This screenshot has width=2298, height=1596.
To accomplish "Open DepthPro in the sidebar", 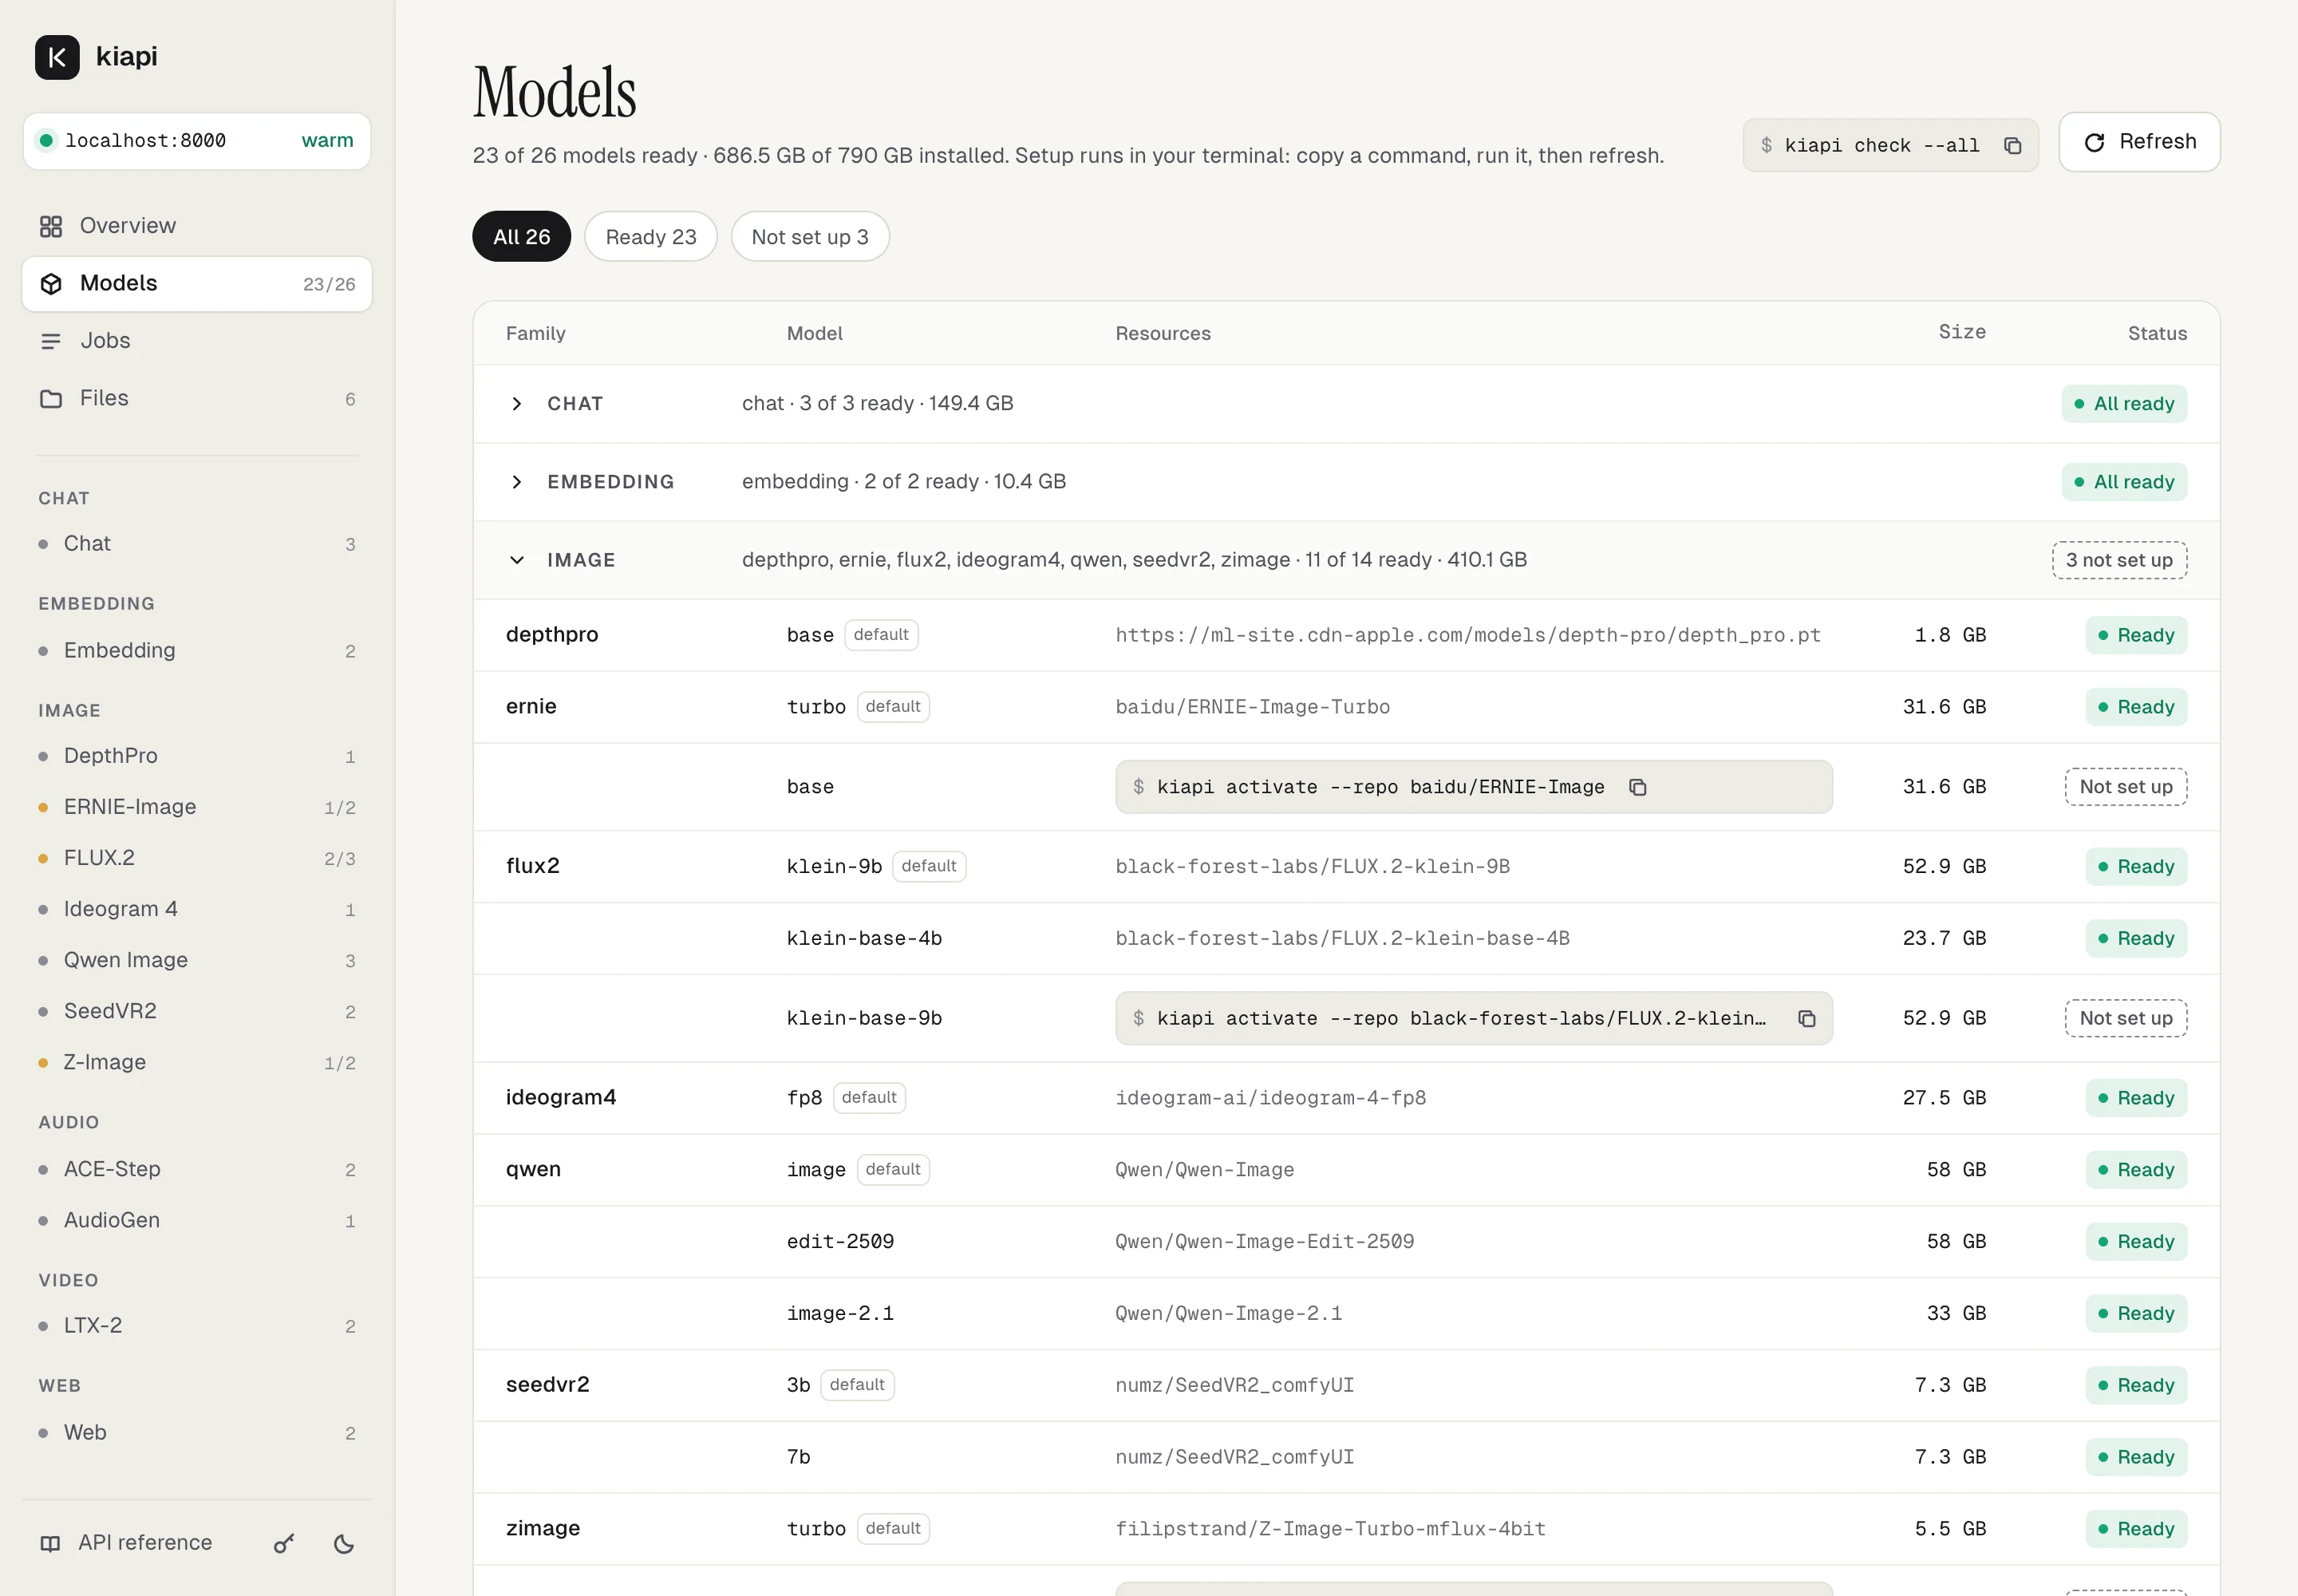I will pos(197,756).
